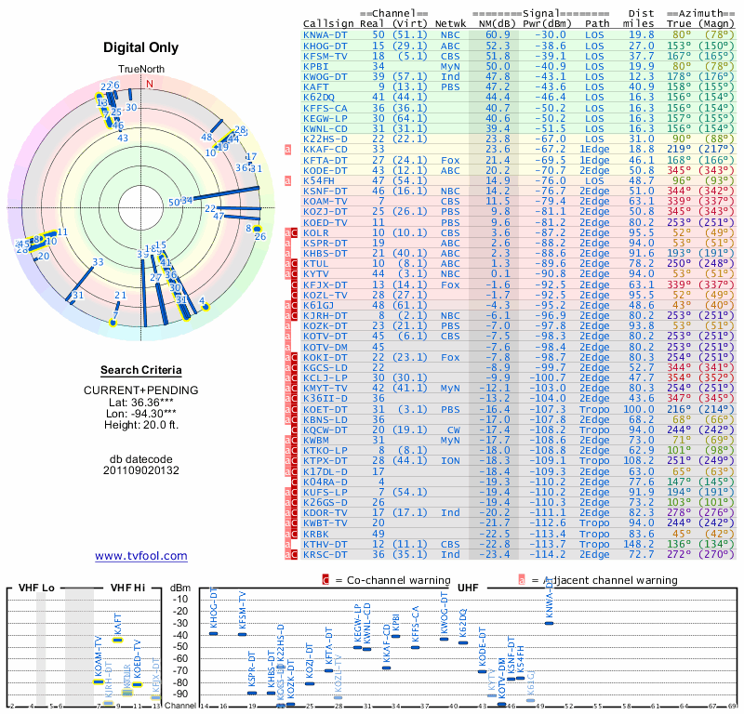The width and height of the screenshot is (744, 714).
Task: Select KHOG-DT callsign in the table
Action: click(325, 46)
